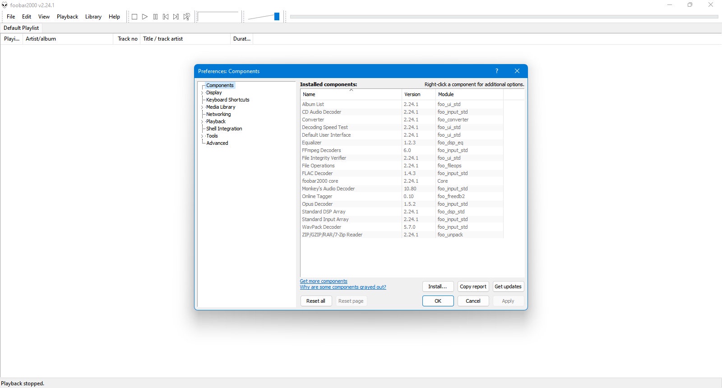Close the Preferences dialog with X
722x388 pixels.
517,71
